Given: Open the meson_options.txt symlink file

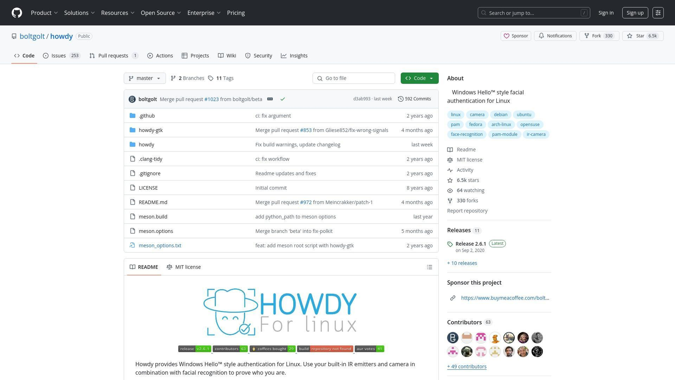Looking at the screenshot, I should coord(160,245).
